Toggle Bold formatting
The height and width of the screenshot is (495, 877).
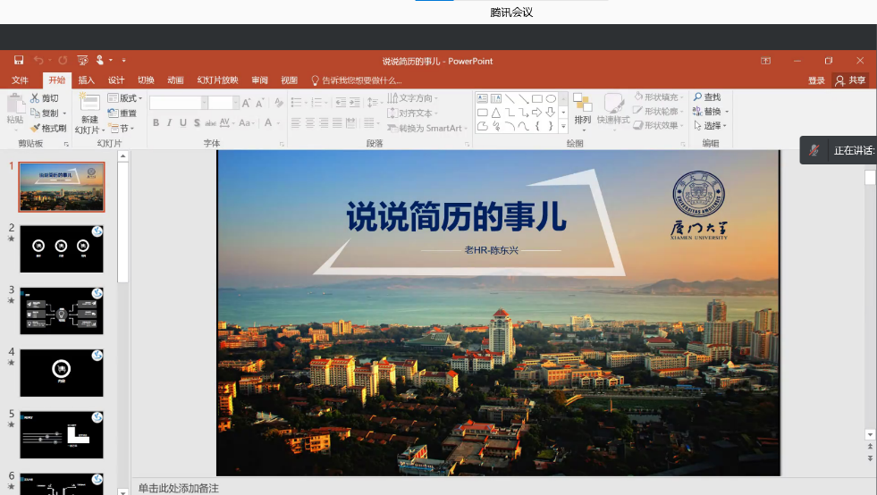156,122
